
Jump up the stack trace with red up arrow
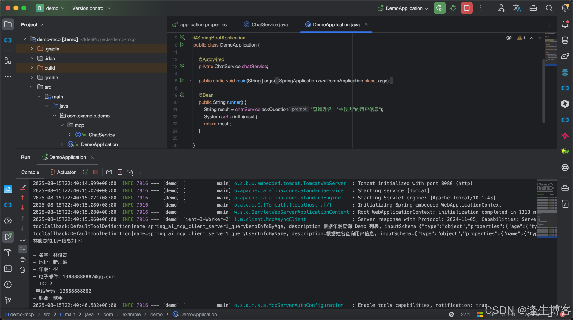(23, 197)
